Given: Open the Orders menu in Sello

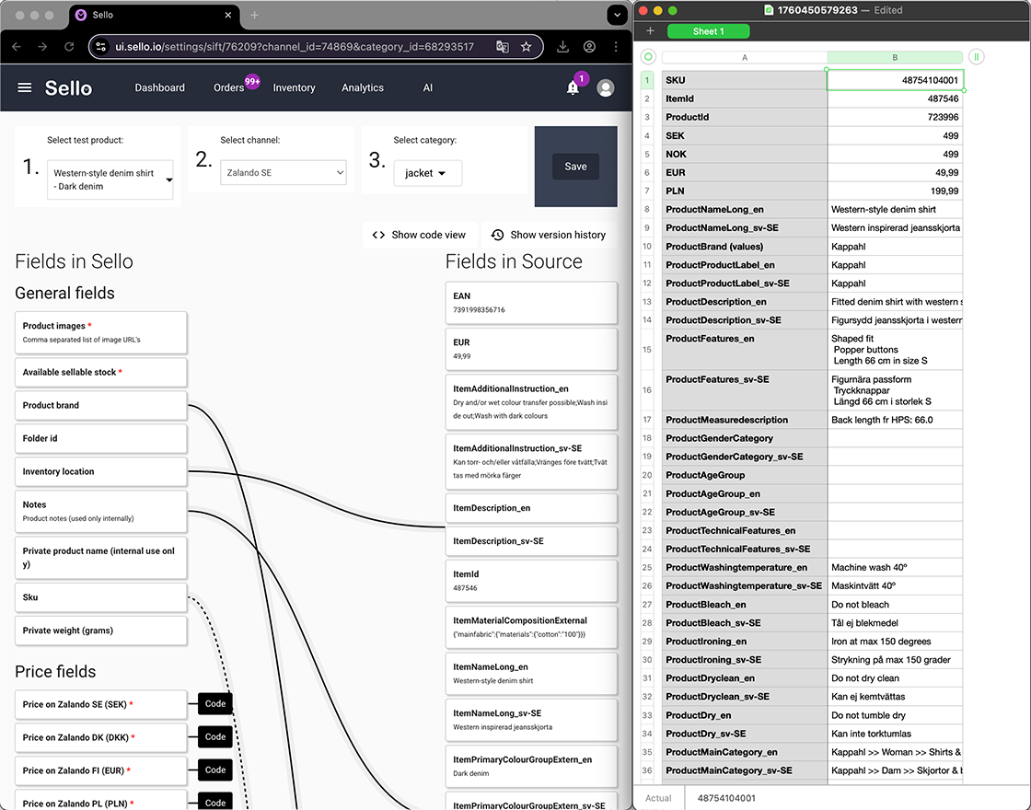Looking at the screenshot, I should tap(227, 87).
